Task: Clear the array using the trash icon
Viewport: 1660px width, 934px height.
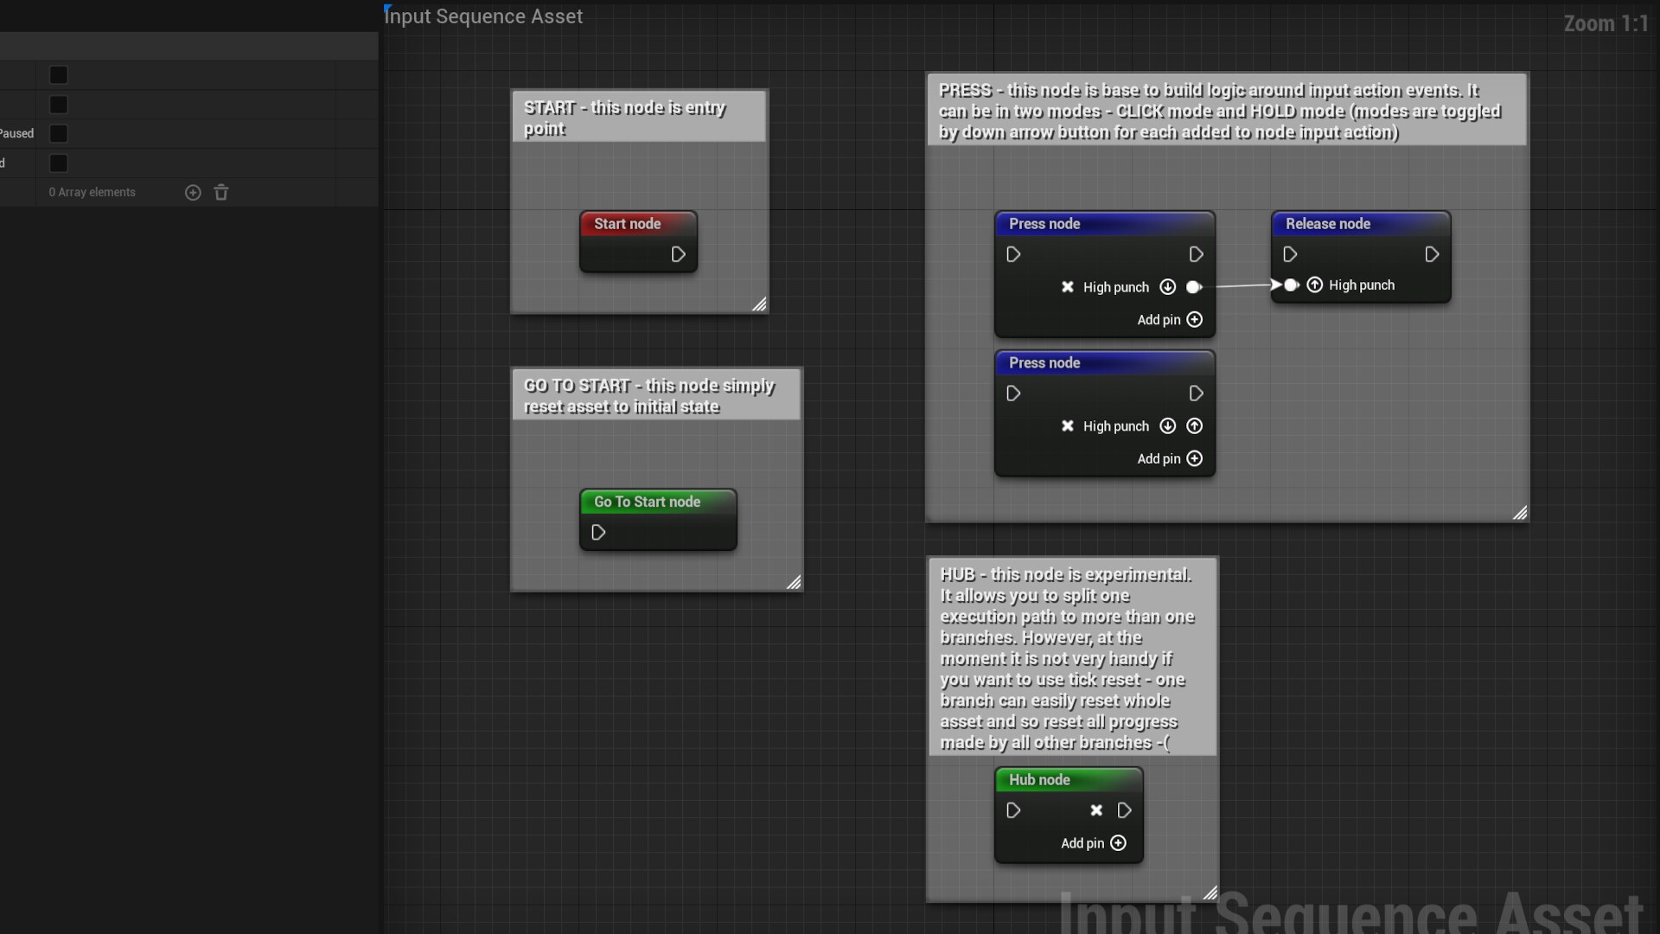Action: coord(221,192)
